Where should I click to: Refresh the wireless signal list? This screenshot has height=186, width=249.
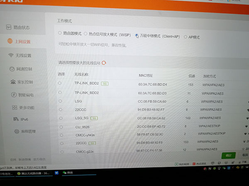pos(104,63)
